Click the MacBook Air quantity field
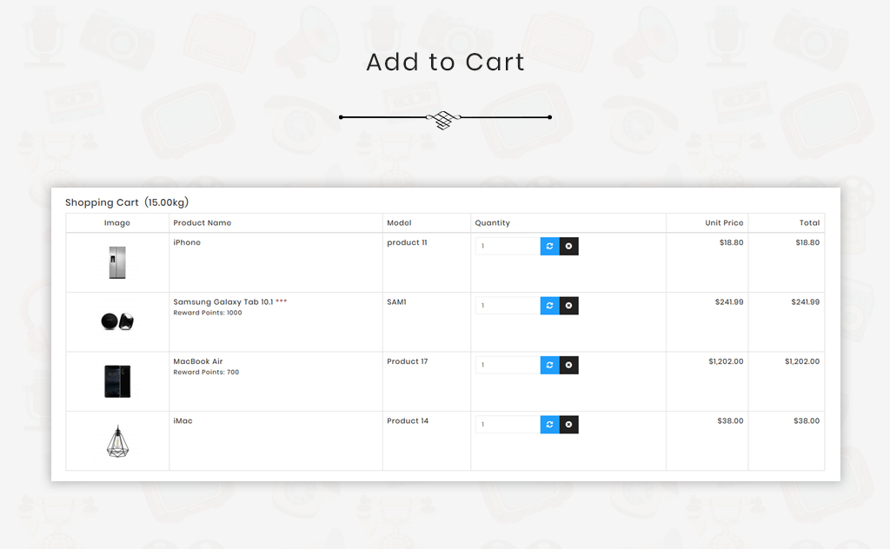The image size is (890, 549). click(508, 365)
